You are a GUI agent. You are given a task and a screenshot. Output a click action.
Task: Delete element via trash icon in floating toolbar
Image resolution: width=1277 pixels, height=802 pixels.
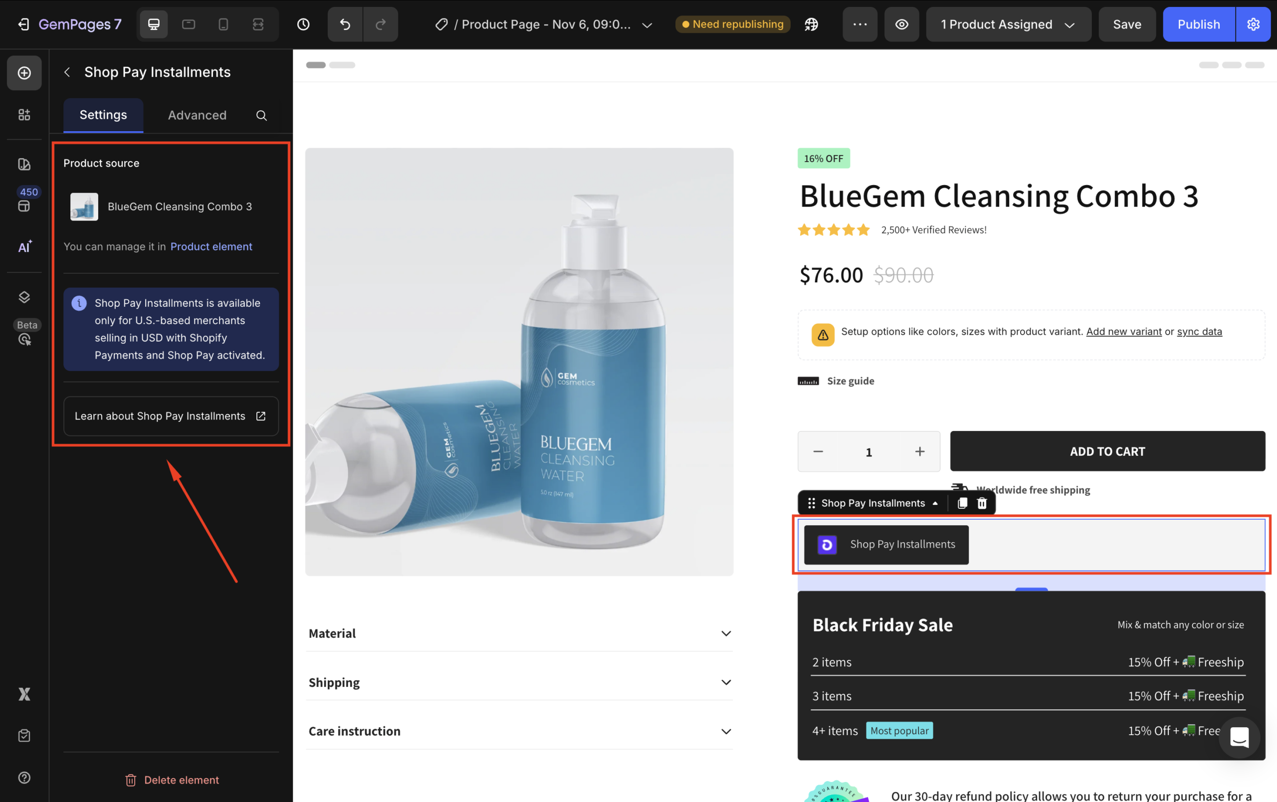tap(982, 503)
